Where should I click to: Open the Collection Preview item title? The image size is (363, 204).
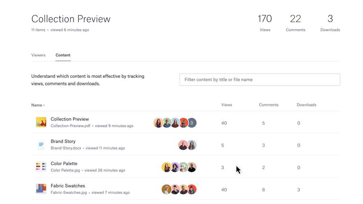tap(70, 119)
